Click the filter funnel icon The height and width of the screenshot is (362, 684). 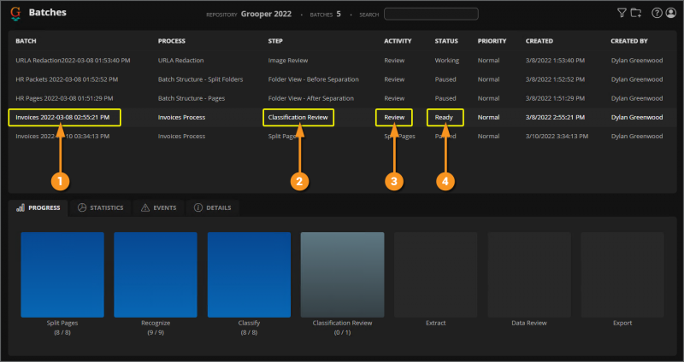pos(622,13)
